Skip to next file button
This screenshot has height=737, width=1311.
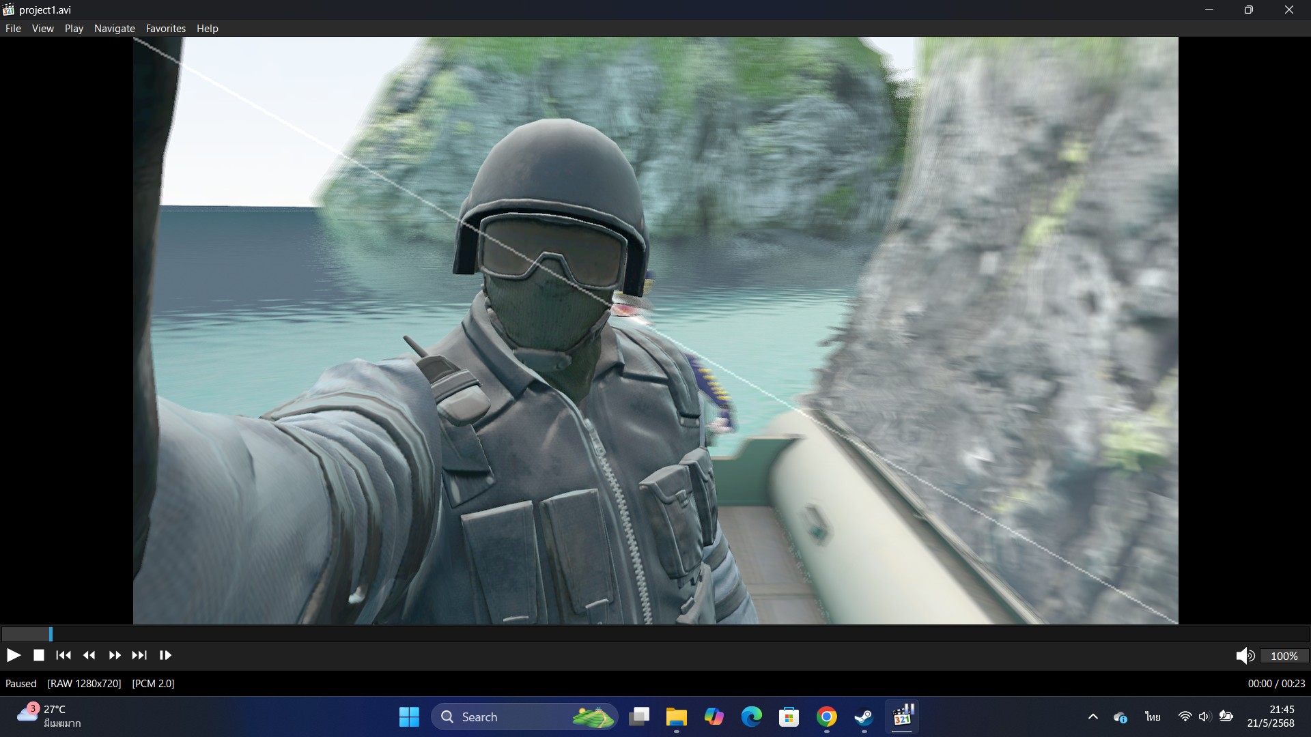click(x=139, y=655)
